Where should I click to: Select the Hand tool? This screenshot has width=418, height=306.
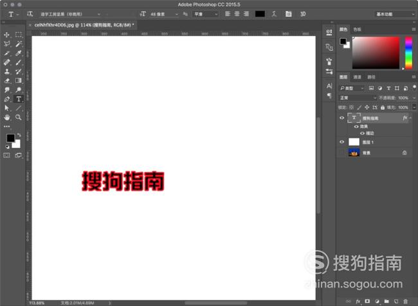pyautogui.click(x=7, y=117)
